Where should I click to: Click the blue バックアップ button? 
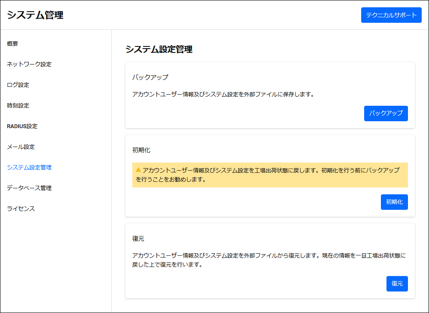(x=386, y=114)
